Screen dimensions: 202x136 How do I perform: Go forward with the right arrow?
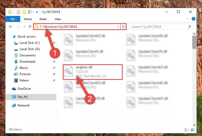pos(18,27)
